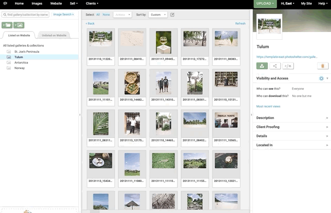Click the Back link
Screen dimensions: 331x213
[x=90, y=23]
